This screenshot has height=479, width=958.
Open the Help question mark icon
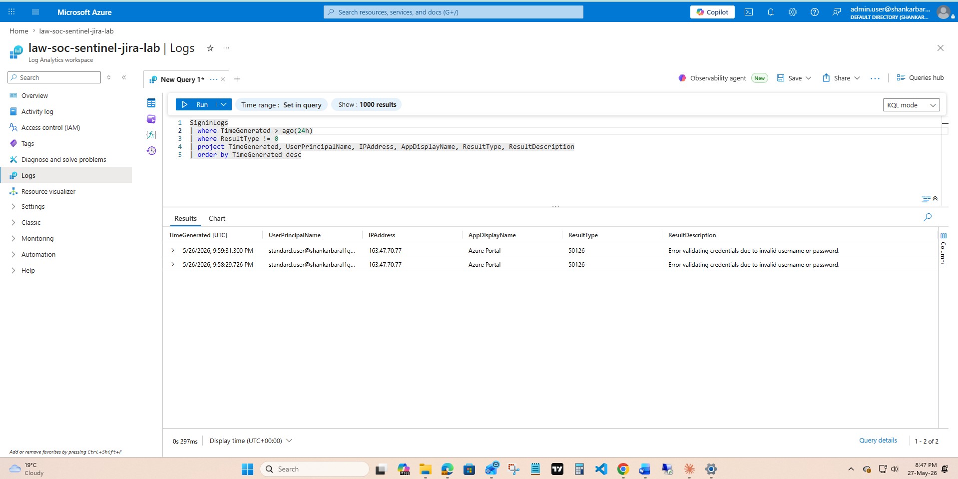pos(814,12)
